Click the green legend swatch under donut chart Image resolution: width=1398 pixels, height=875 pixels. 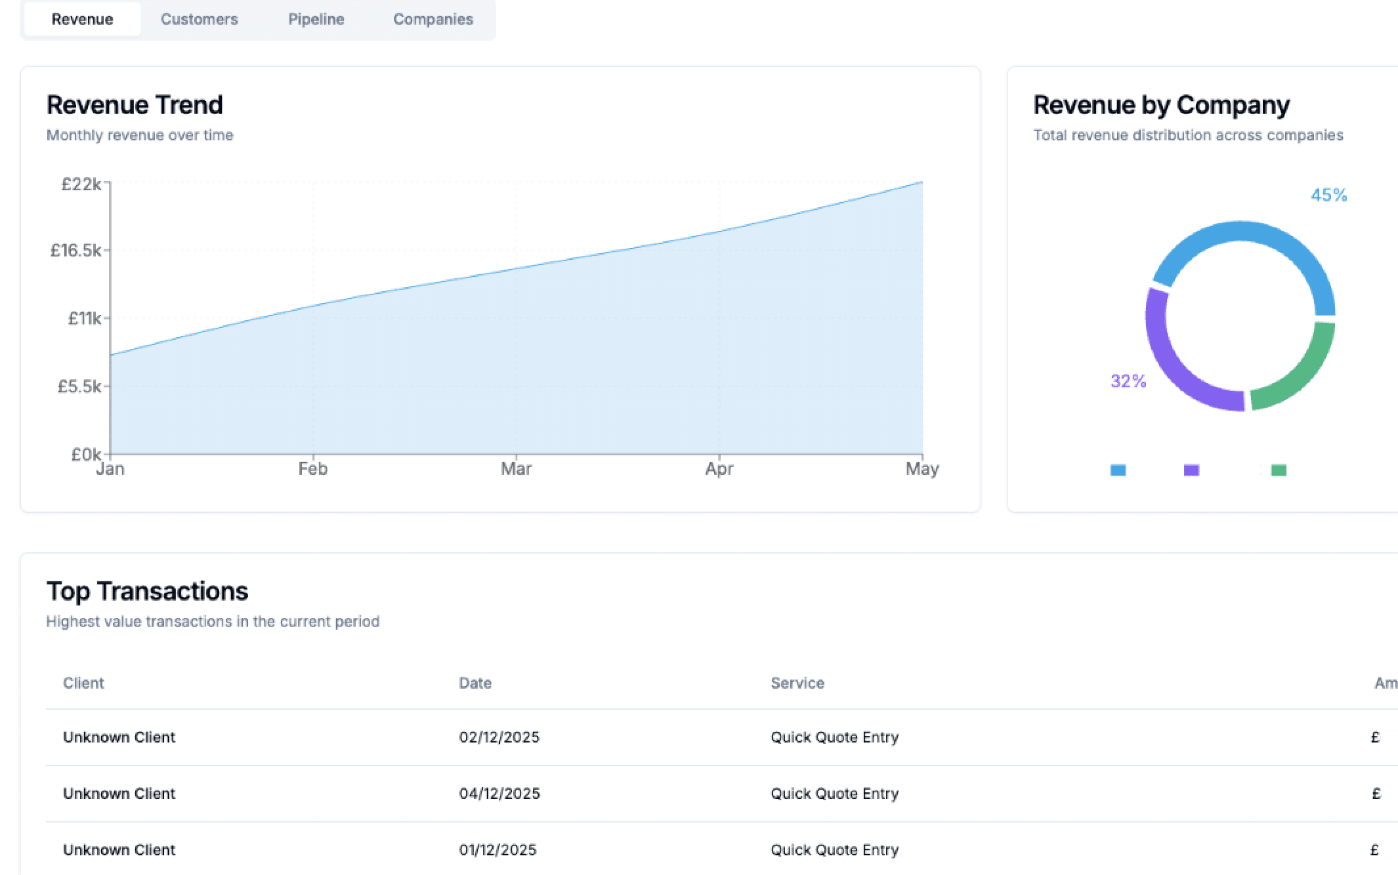1279,470
